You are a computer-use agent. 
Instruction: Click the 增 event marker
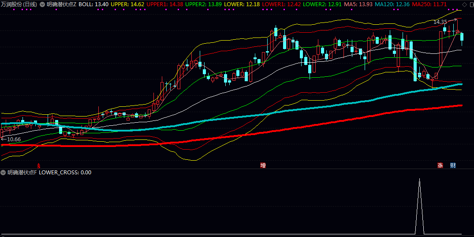coord(263,165)
